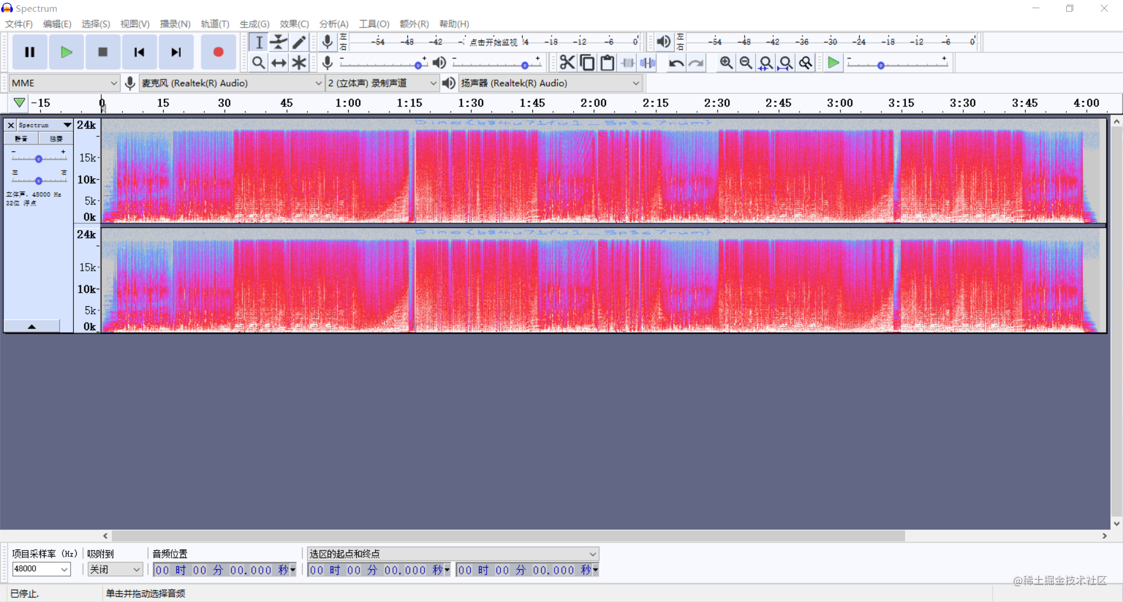Click the Paste clipboard icon
The image size is (1123, 602).
coord(607,63)
